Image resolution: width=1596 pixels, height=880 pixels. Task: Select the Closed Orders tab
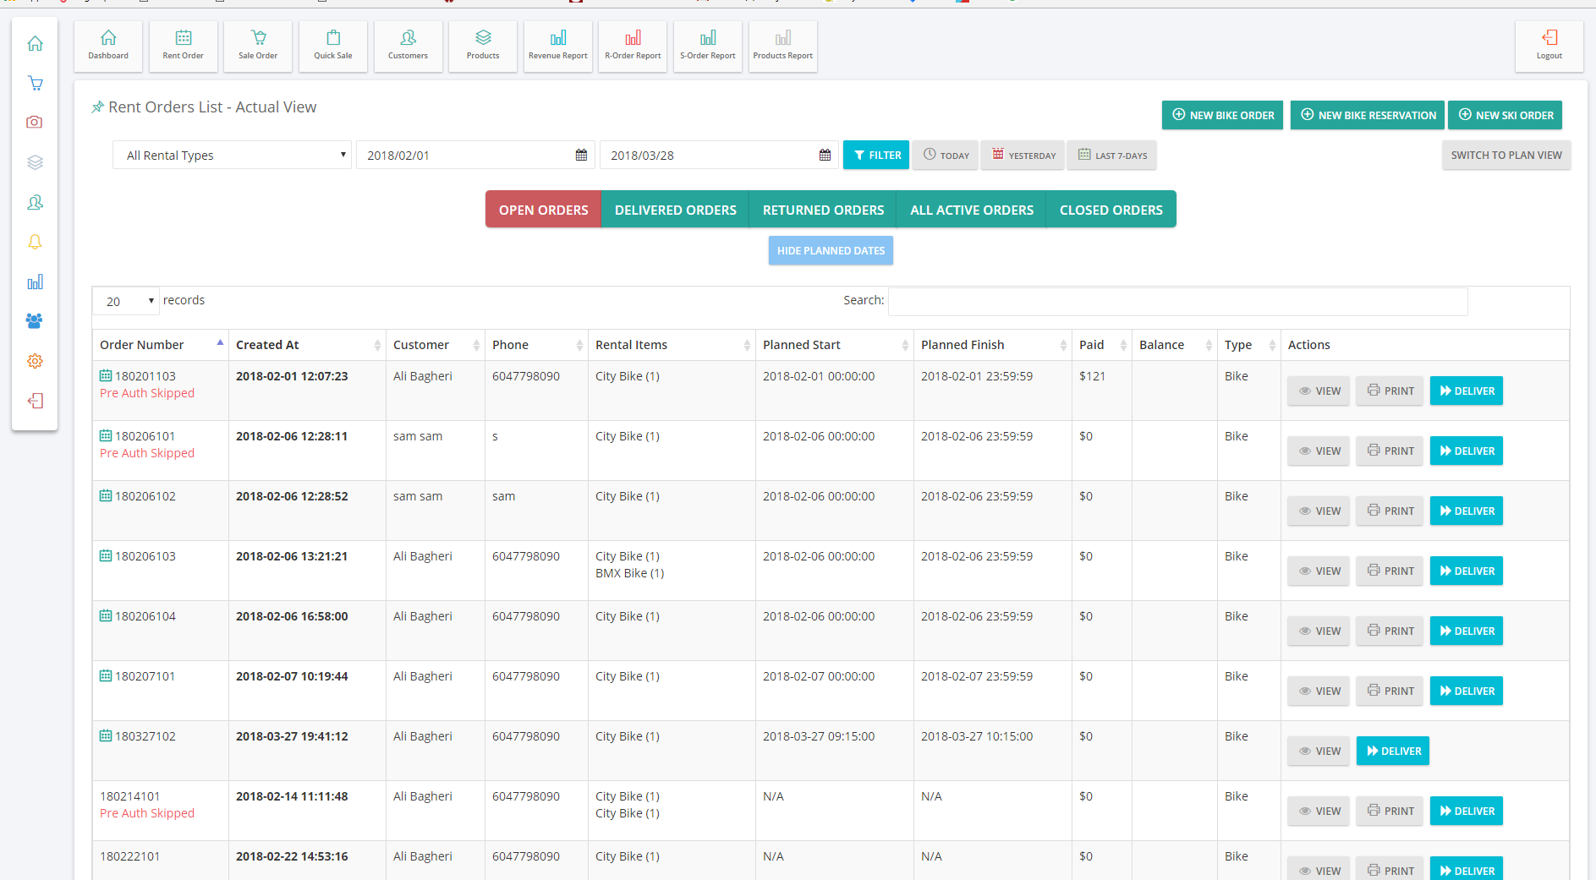[x=1111, y=210]
